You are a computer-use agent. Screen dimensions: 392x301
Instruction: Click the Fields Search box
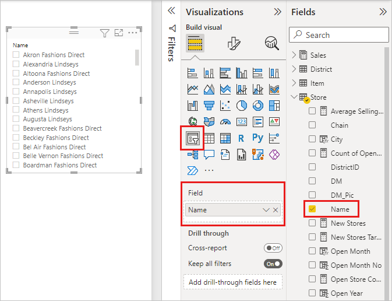pos(339,35)
